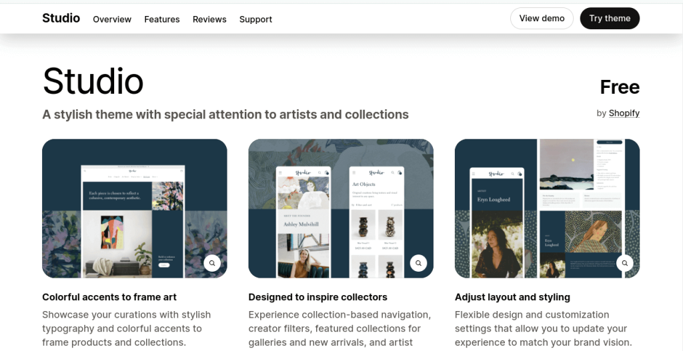Click the paragraph starting Showcase your curations

126,328
